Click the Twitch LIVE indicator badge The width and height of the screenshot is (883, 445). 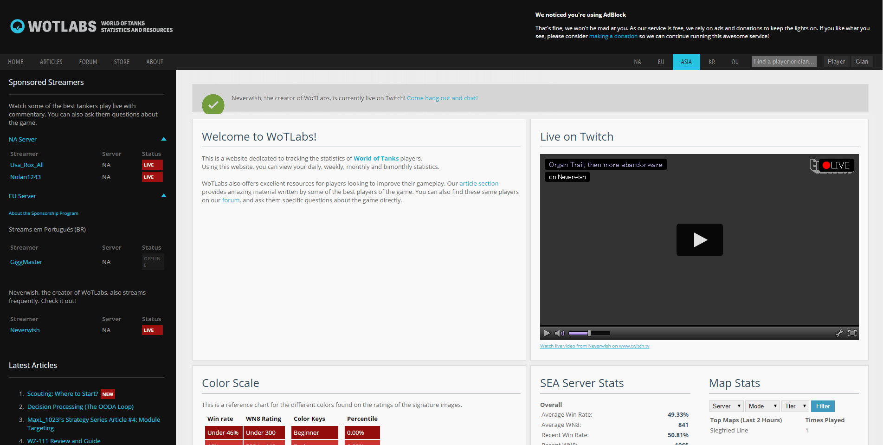tap(836, 165)
